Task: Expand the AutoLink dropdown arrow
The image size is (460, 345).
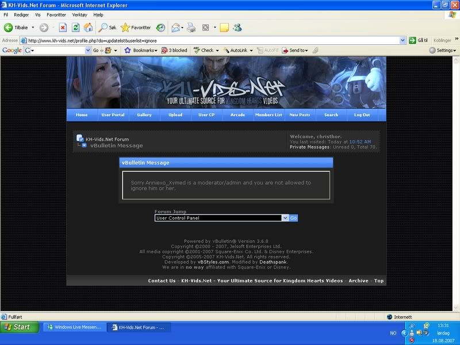Action: tap(251, 51)
